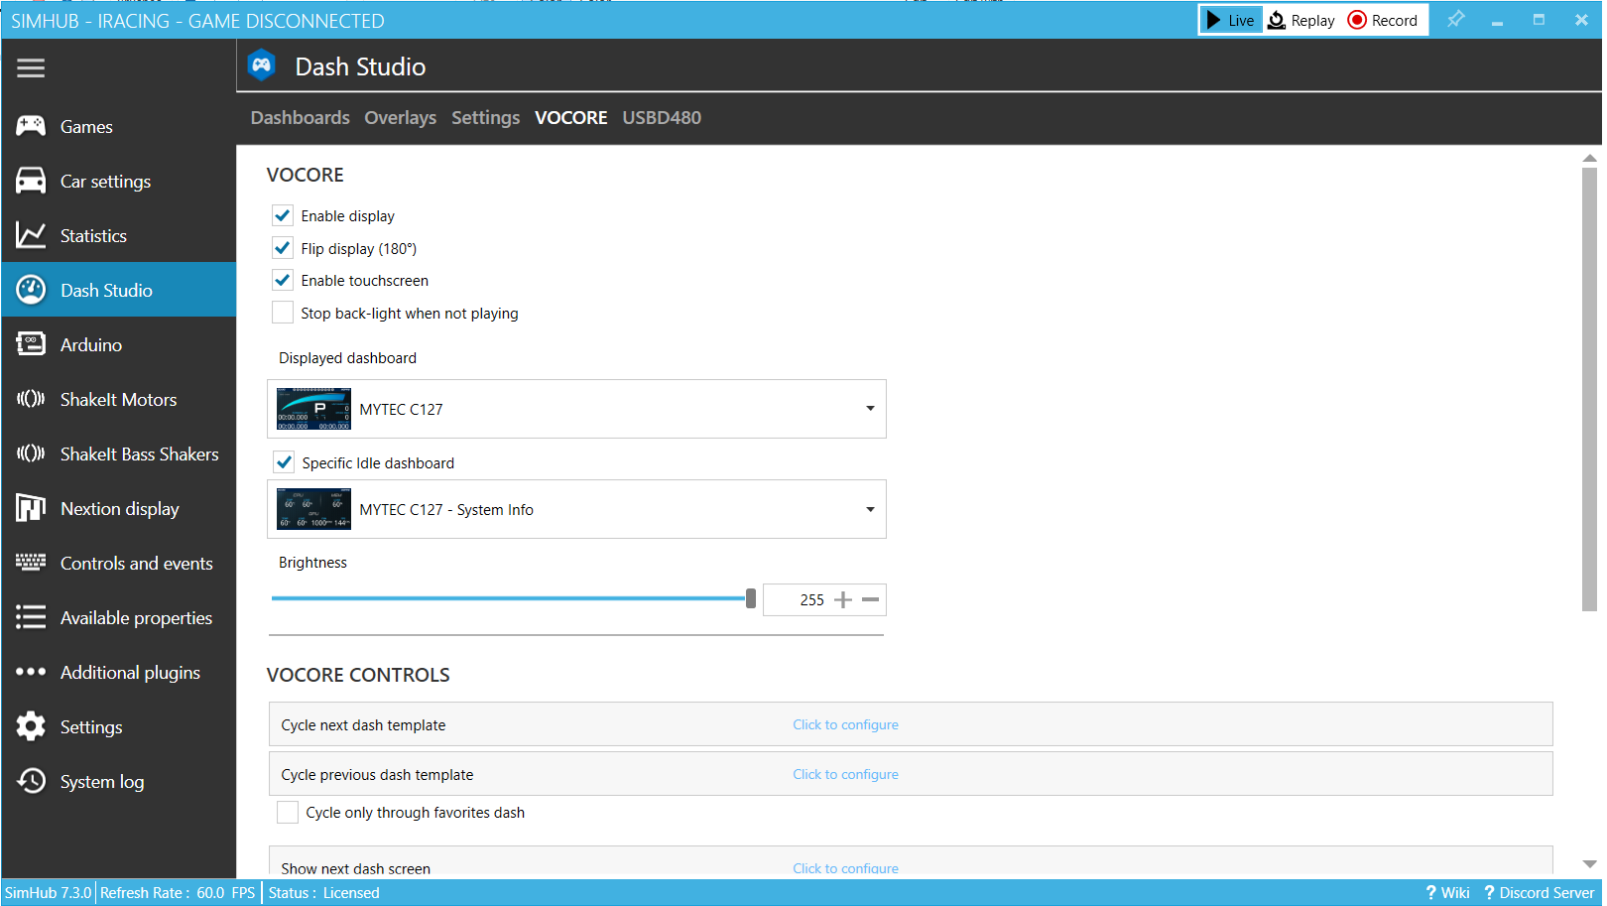Click the Nextion display icon
1607x906 pixels.
pyautogui.click(x=31, y=508)
